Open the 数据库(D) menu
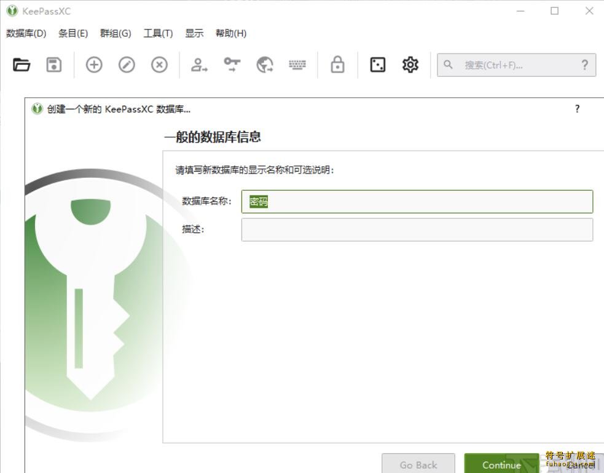 [x=26, y=34]
